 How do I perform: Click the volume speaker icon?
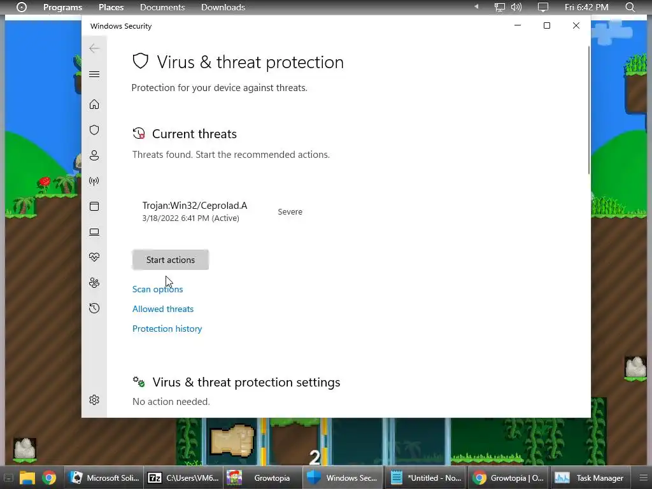(516, 7)
